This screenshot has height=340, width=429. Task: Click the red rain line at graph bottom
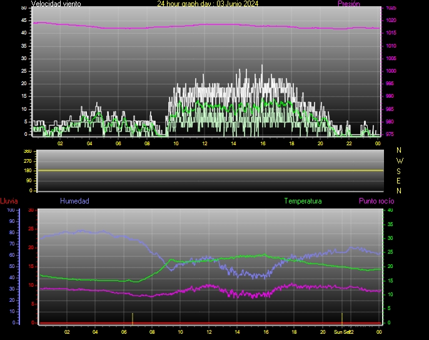point(210,323)
